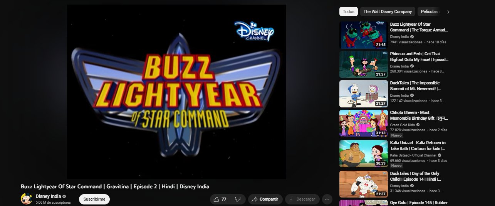Click the Descargar download button
Screen dimensions: 495x206
point(302,199)
